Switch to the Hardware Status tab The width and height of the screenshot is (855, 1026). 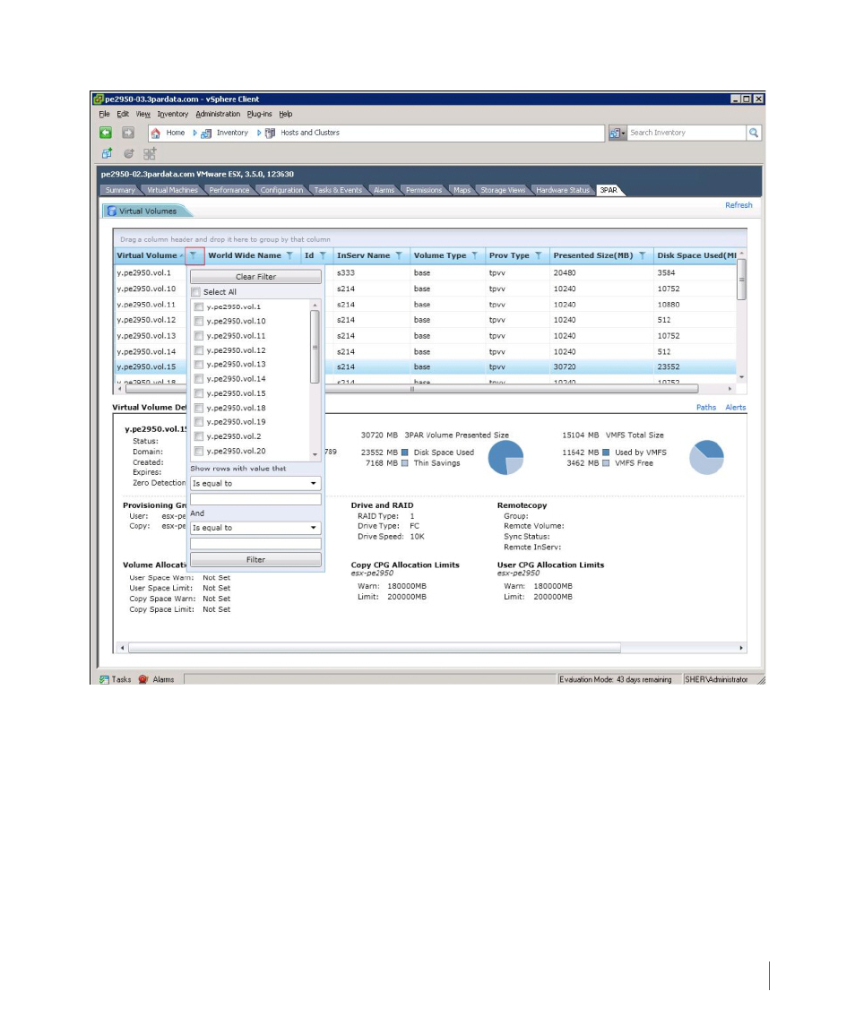562,190
